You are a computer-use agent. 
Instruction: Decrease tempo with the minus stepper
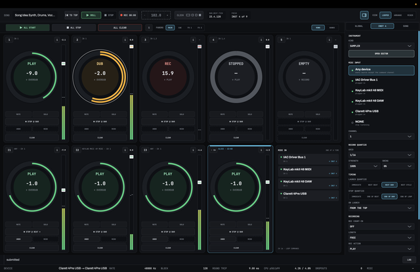point(145,15)
